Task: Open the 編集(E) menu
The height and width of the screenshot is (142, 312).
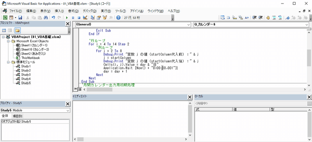Action: pyautogui.click(x=31, y=11)
